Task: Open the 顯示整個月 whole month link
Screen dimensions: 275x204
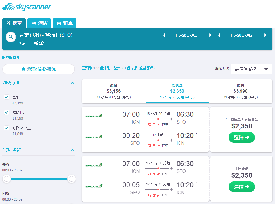Action: point(11,57)
